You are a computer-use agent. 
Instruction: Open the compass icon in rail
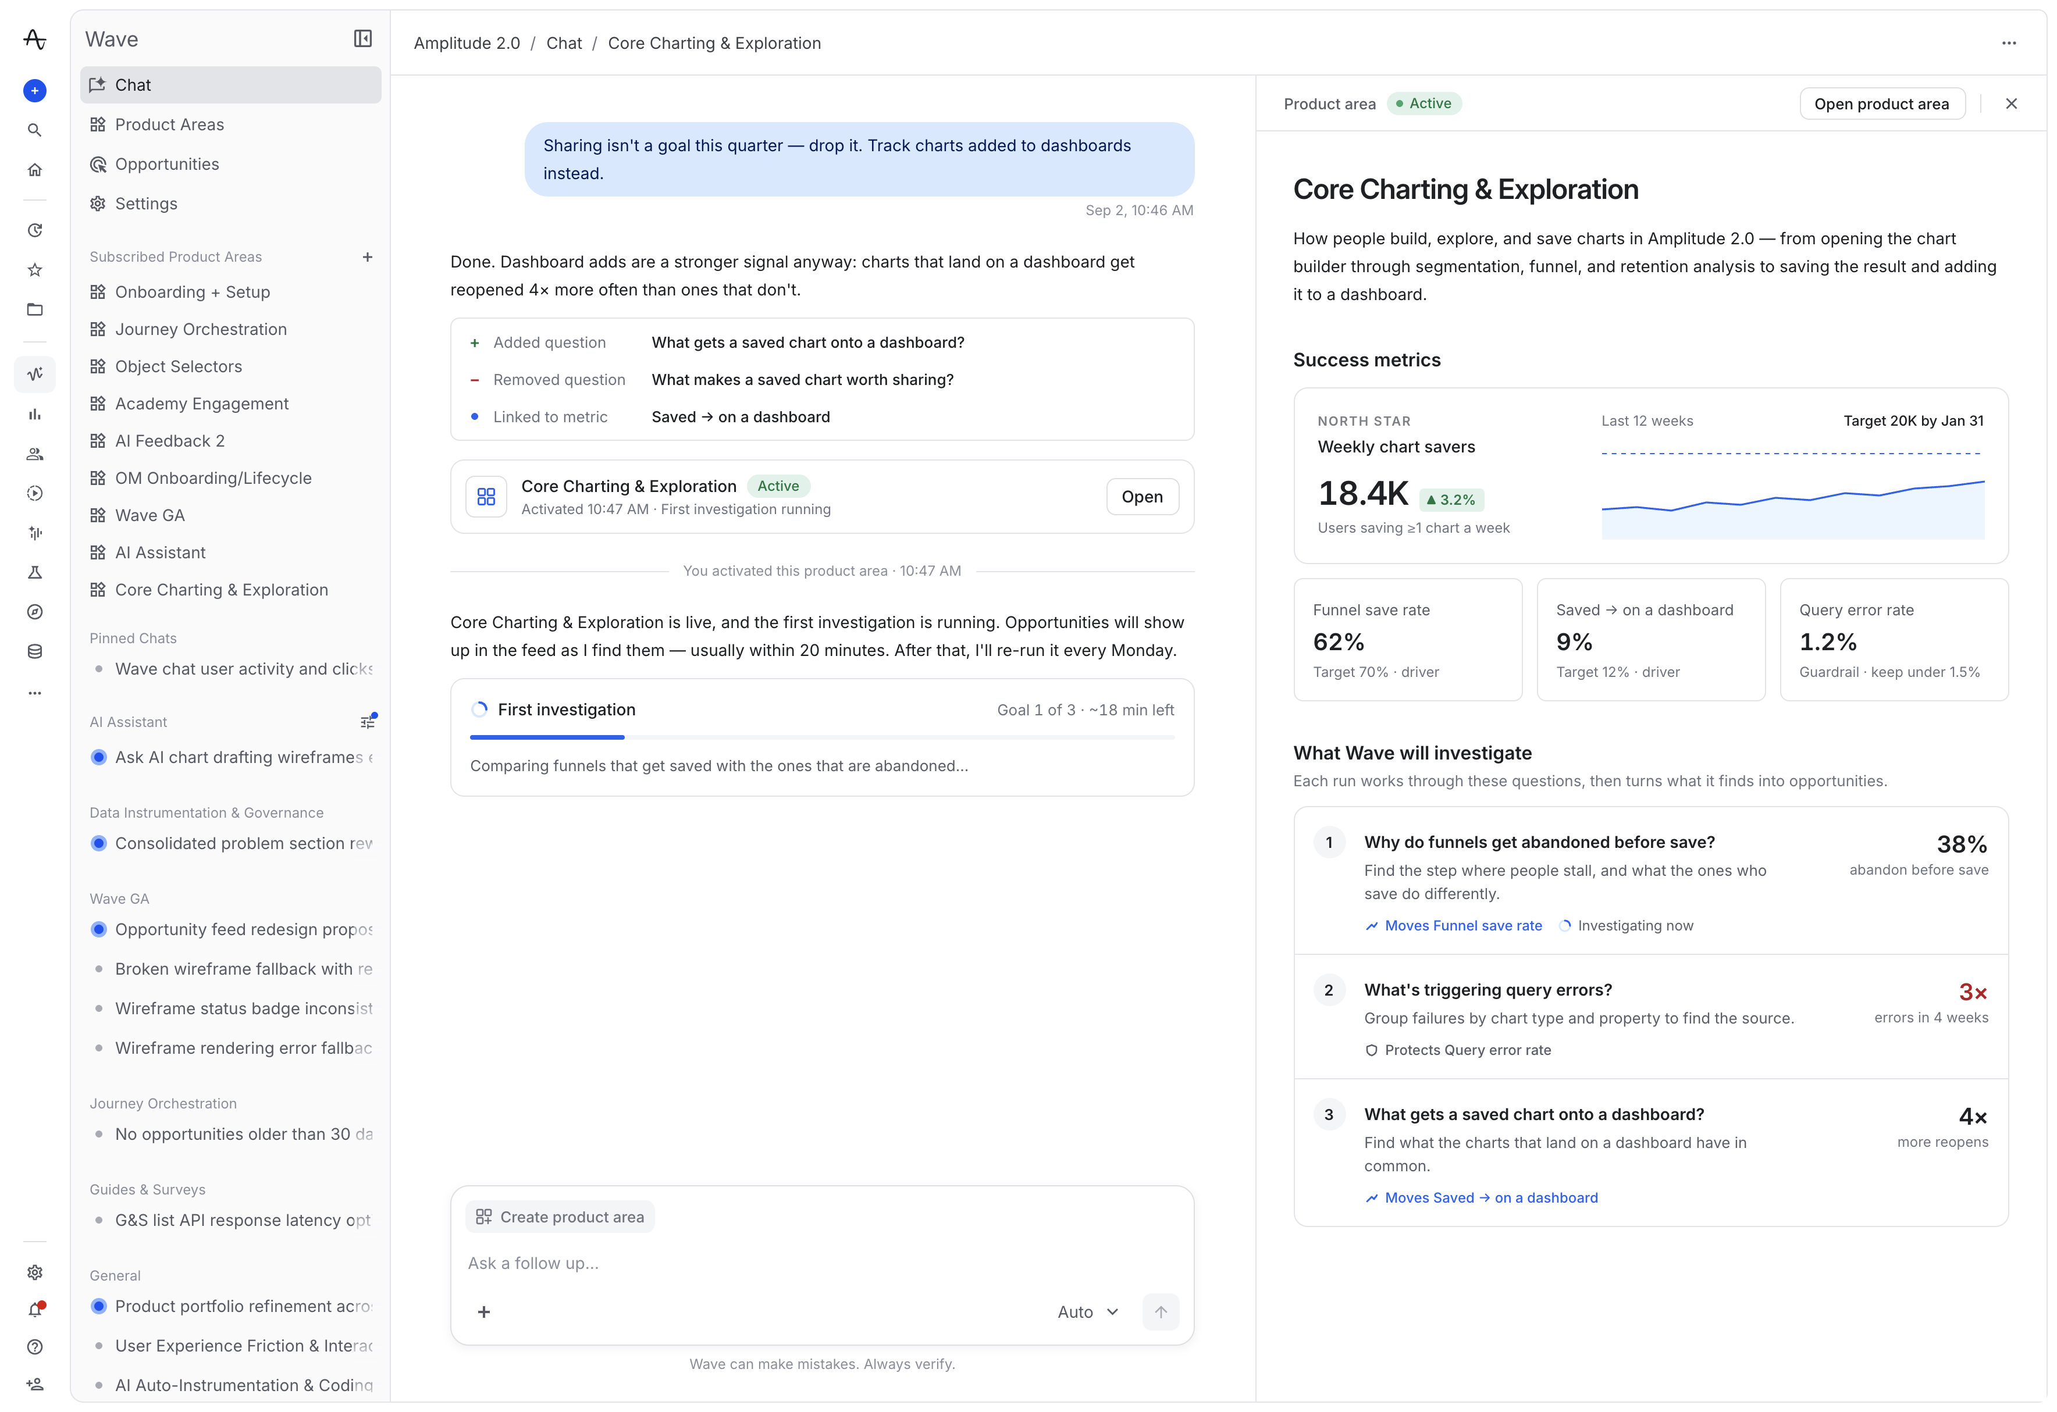tap(34, 612)
